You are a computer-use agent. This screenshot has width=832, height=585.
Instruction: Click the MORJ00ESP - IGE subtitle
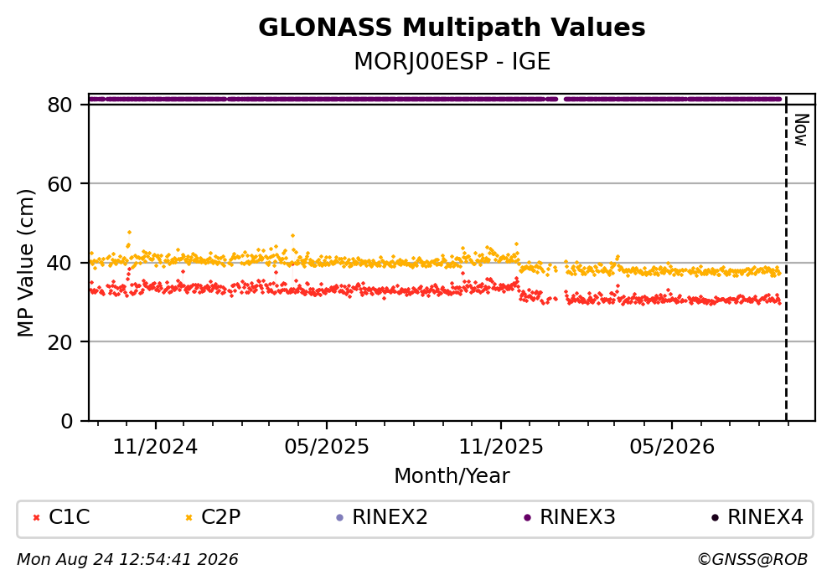[452, 62]
